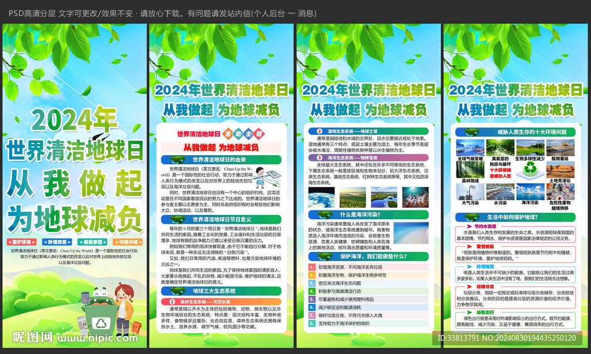Screen dimensions: 591x354
Task: Click the 什么是海洋污染? section header
Action: (368, 214)
